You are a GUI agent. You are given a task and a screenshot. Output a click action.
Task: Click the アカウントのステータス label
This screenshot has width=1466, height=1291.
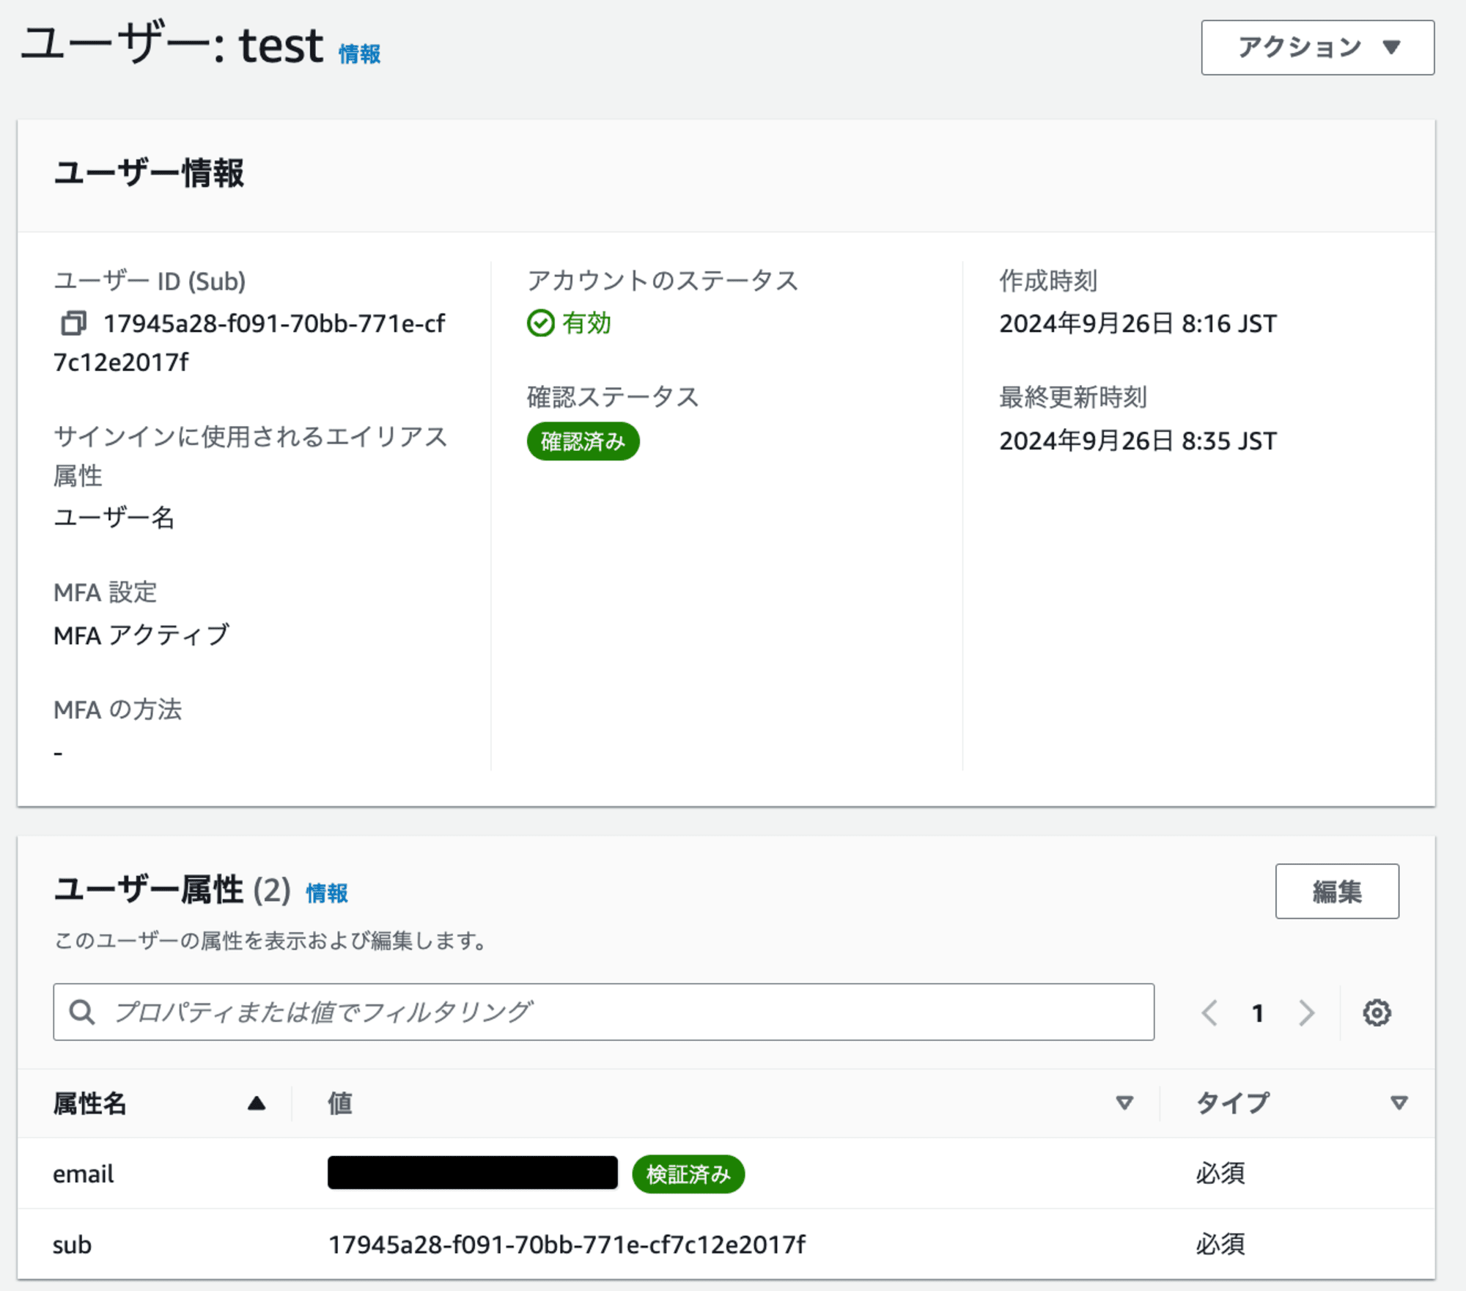[x=663, y=280]
